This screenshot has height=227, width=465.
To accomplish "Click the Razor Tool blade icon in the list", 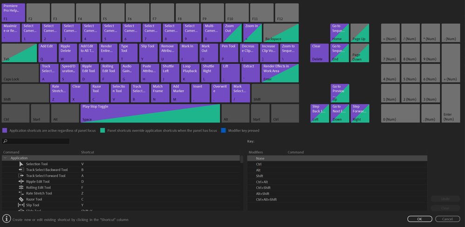I will 21,199.
